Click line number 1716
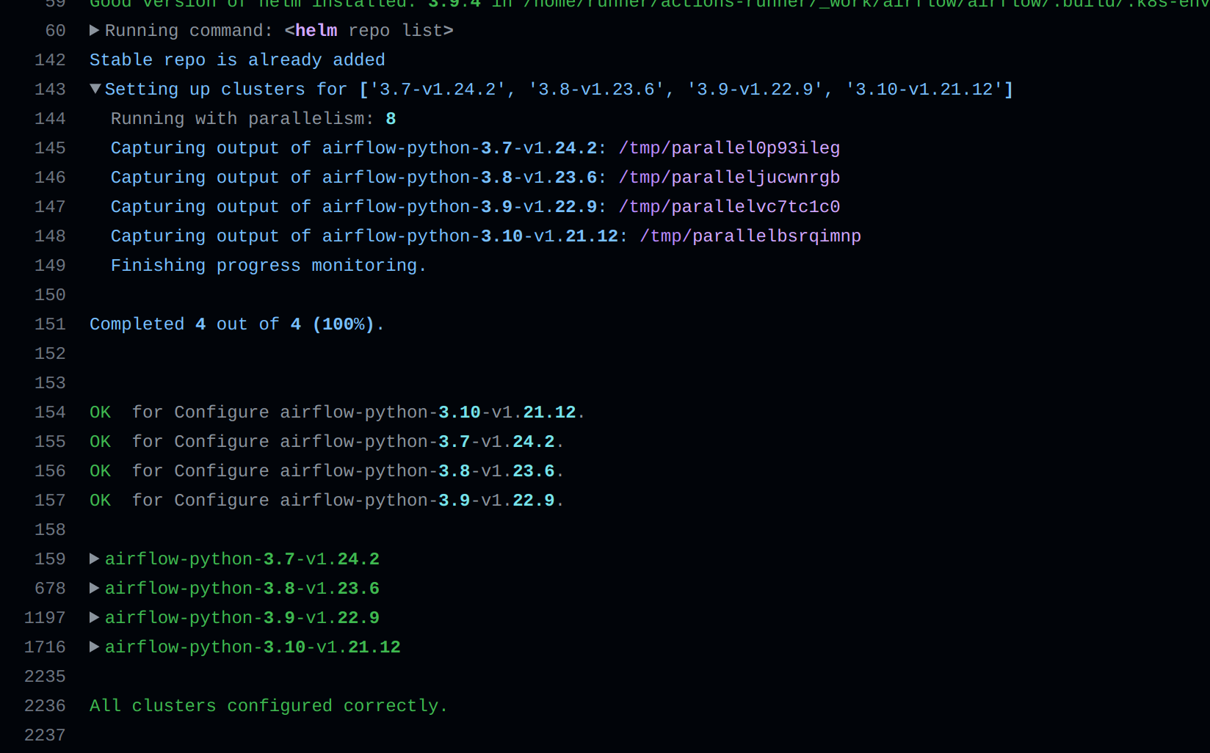 pos(45,647)
